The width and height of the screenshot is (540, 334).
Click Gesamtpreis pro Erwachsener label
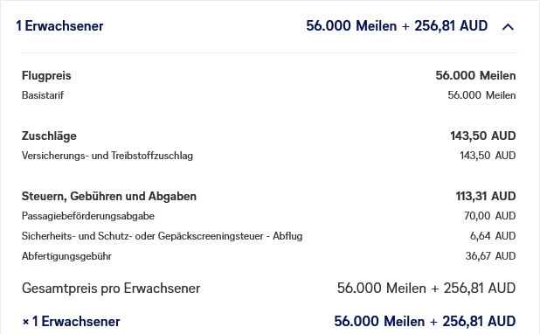[x=111, y=289]
